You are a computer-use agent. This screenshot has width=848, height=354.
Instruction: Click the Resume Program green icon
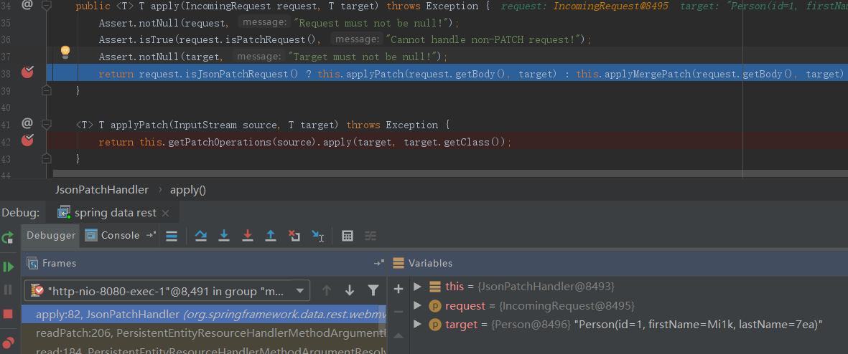[x=9, y=267]
